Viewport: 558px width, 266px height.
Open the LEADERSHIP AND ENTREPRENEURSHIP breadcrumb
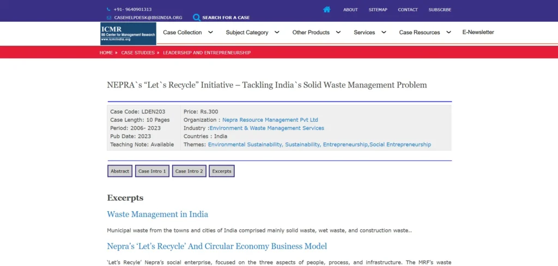207,53
